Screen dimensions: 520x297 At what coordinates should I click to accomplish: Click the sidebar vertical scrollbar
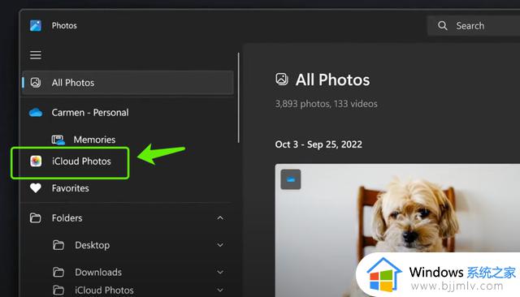click(238, 97)
